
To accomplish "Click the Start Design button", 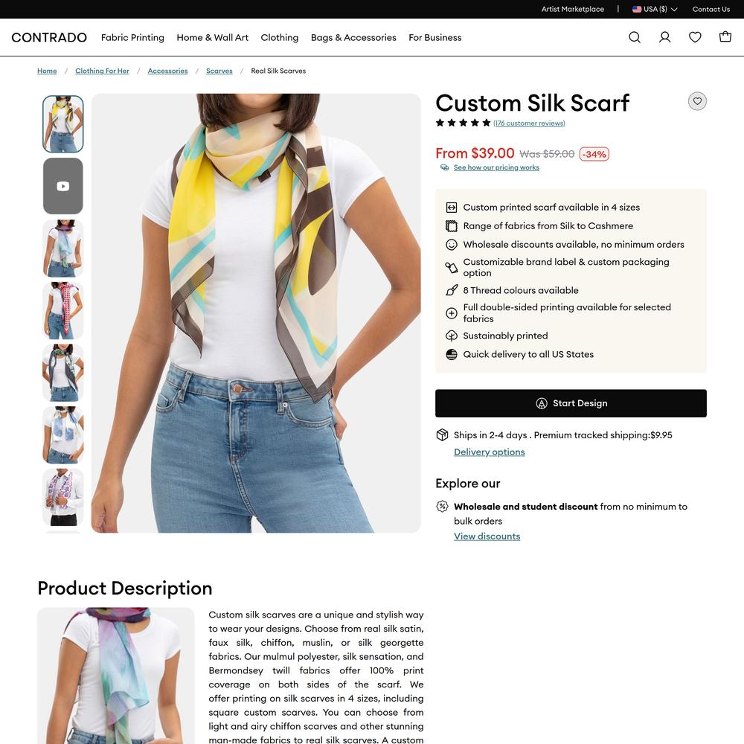I will coord(571,403).
